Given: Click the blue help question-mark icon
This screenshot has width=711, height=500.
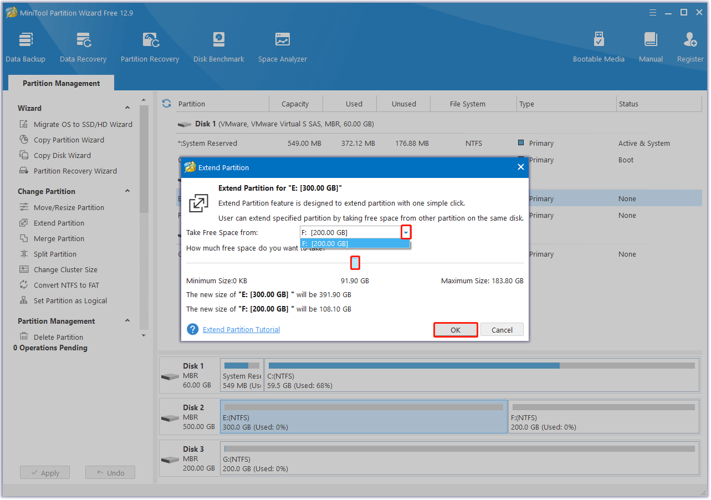Looking at the screenshot, I should (x=193, y=329).
